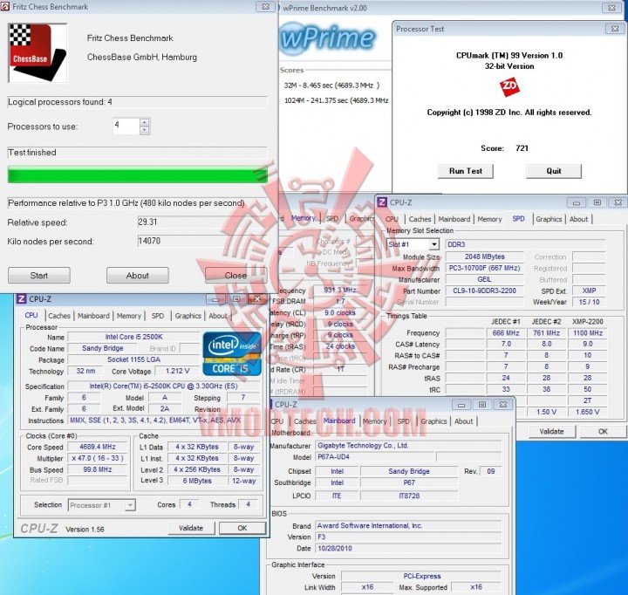The height and width of the screenshot is (595, 628).
Task: Switch to Mainboard tab in CPU-Z CPU window
Action: click(93, 316)
